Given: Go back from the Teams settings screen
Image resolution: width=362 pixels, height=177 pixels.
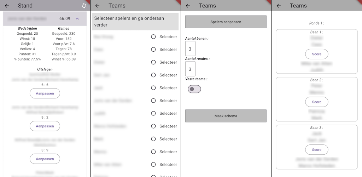Looking at the screenshot, I should tap(188, 6).
